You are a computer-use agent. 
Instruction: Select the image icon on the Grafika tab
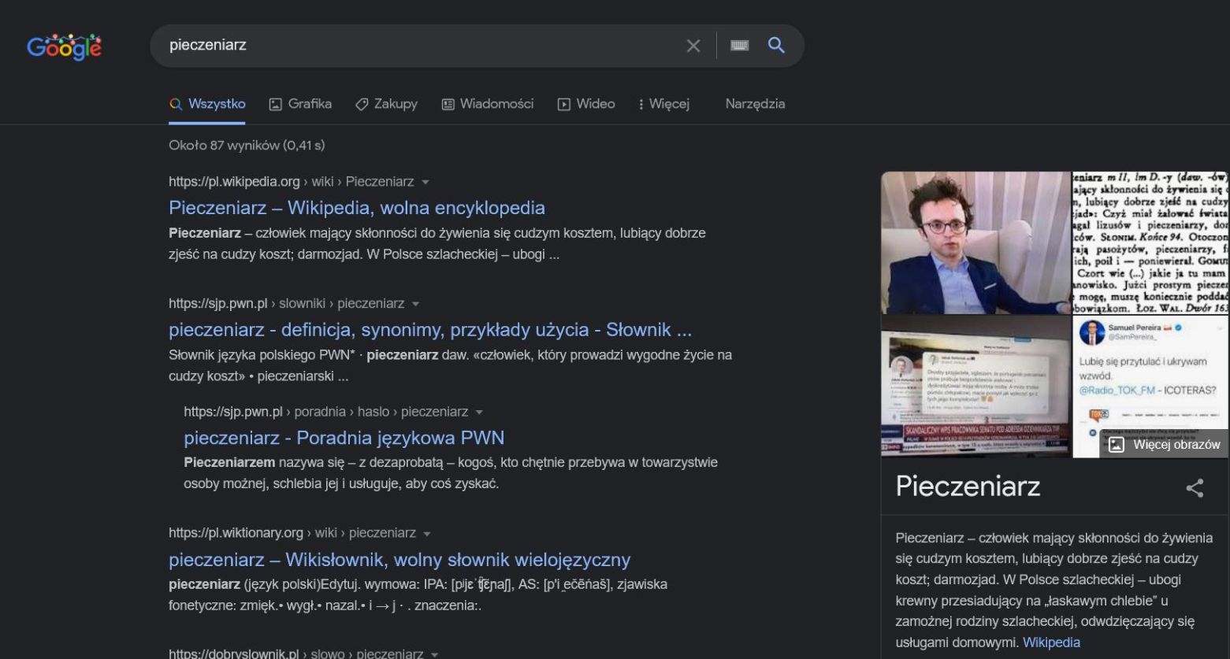coord(275,103)
